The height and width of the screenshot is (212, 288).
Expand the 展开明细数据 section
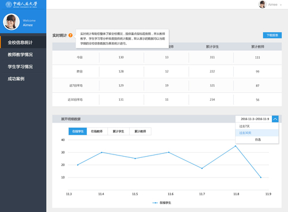(x=71, y=119)
